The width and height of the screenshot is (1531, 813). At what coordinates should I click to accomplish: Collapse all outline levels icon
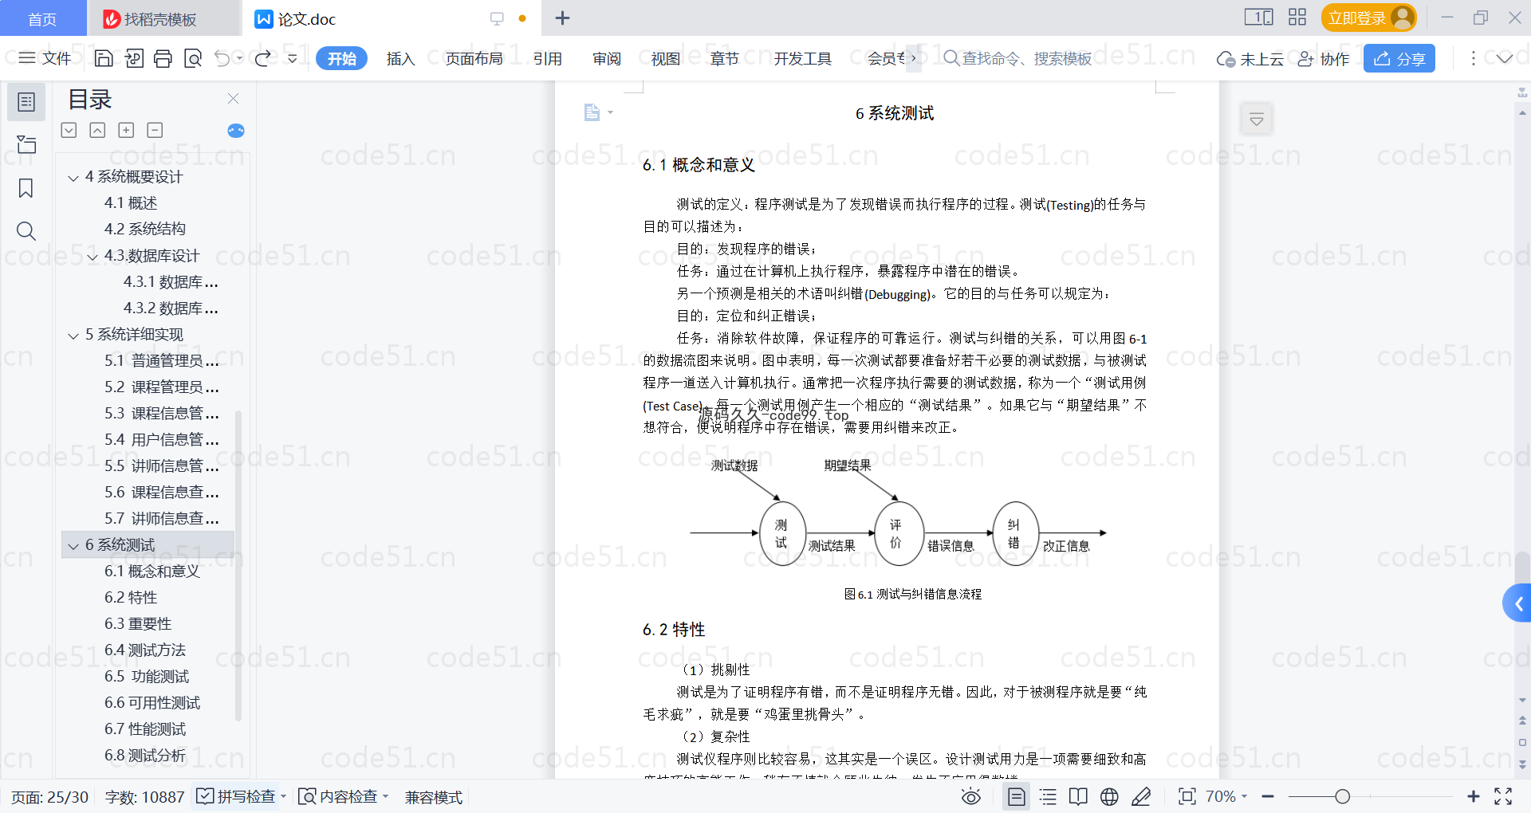click(x=97, y=130)
